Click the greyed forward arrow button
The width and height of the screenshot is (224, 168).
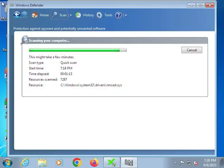click(x=24, y=15)
